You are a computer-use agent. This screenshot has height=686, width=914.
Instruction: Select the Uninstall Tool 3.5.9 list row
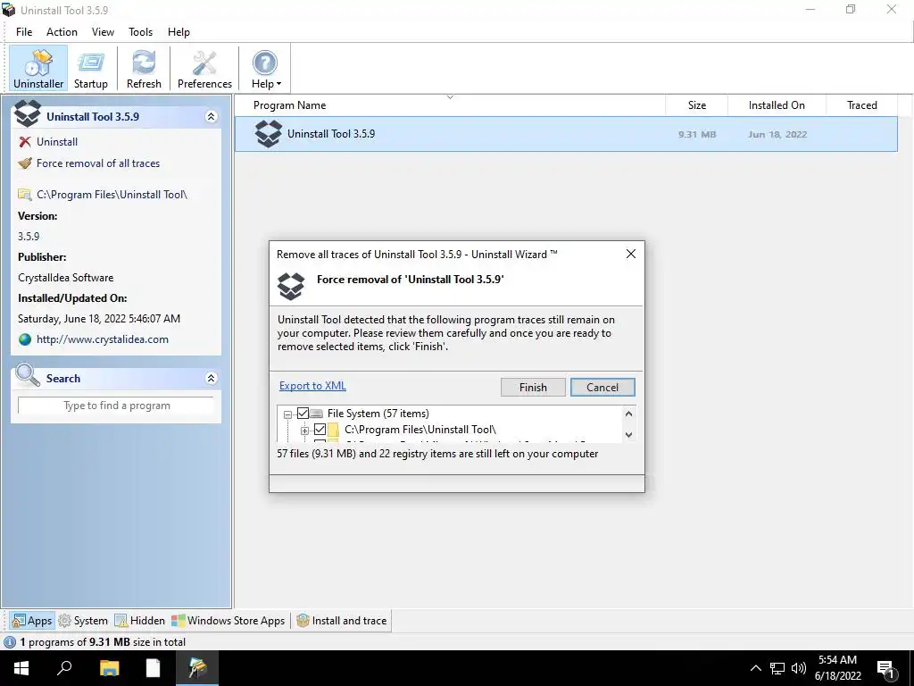[x=565, y=134]
